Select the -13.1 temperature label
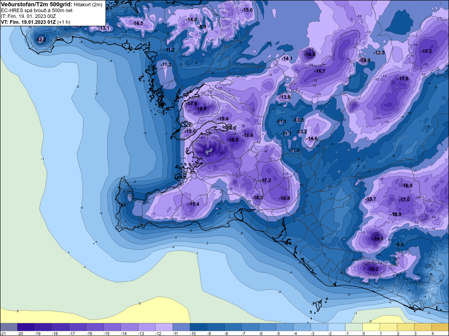 click(104, 28)
